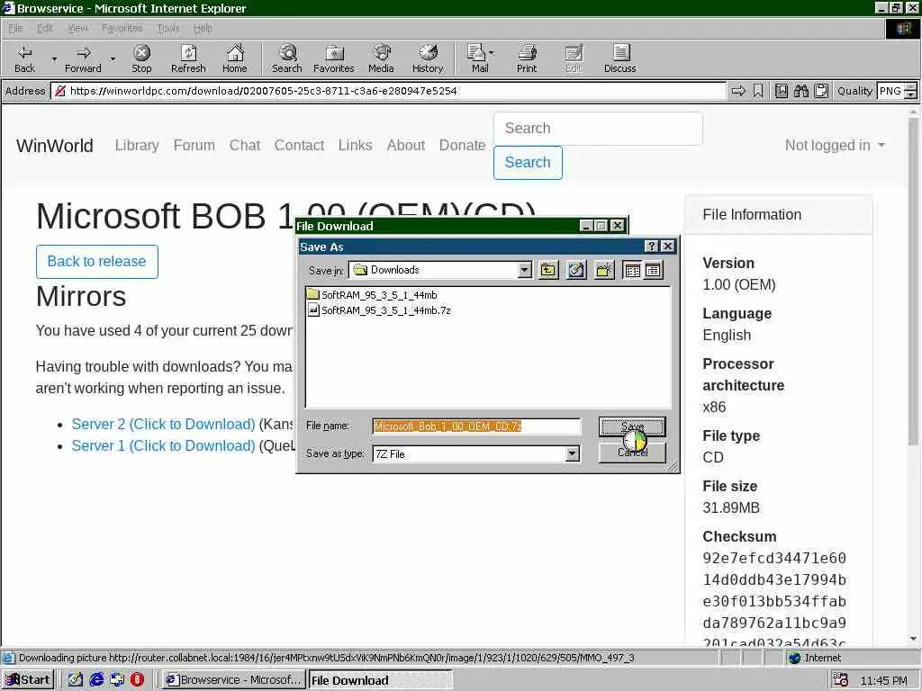Click the Start button

point(28,680)
